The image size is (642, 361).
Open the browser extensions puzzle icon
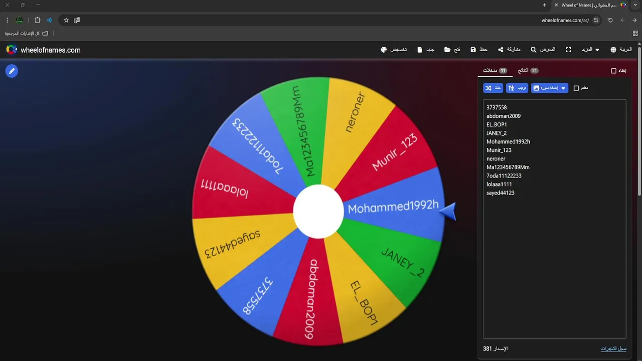pyautogui.click(x=38, y=20)
